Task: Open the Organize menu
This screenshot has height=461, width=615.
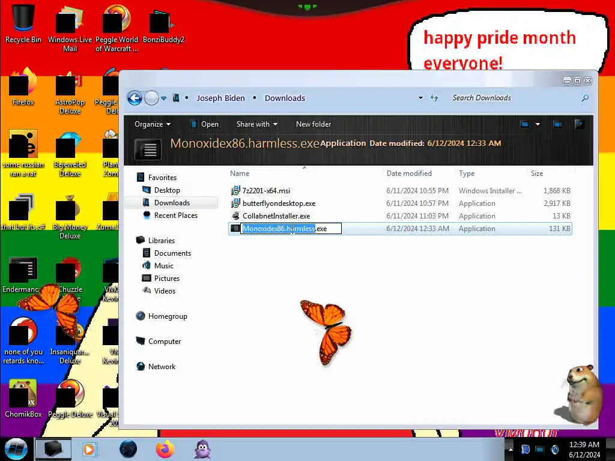Action: coord(152,124)
